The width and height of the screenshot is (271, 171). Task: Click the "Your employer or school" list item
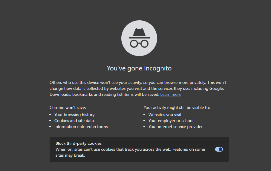click(171, 121)
